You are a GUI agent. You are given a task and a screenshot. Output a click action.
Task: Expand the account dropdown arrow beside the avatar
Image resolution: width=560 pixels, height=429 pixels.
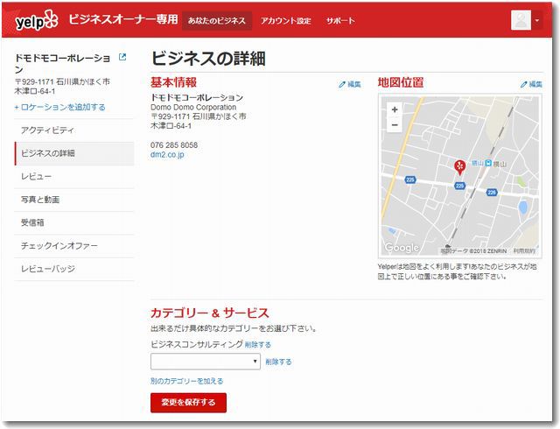point(537,21)
